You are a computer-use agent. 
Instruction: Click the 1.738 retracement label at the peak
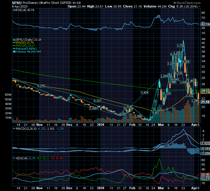[x=181, y=46]
